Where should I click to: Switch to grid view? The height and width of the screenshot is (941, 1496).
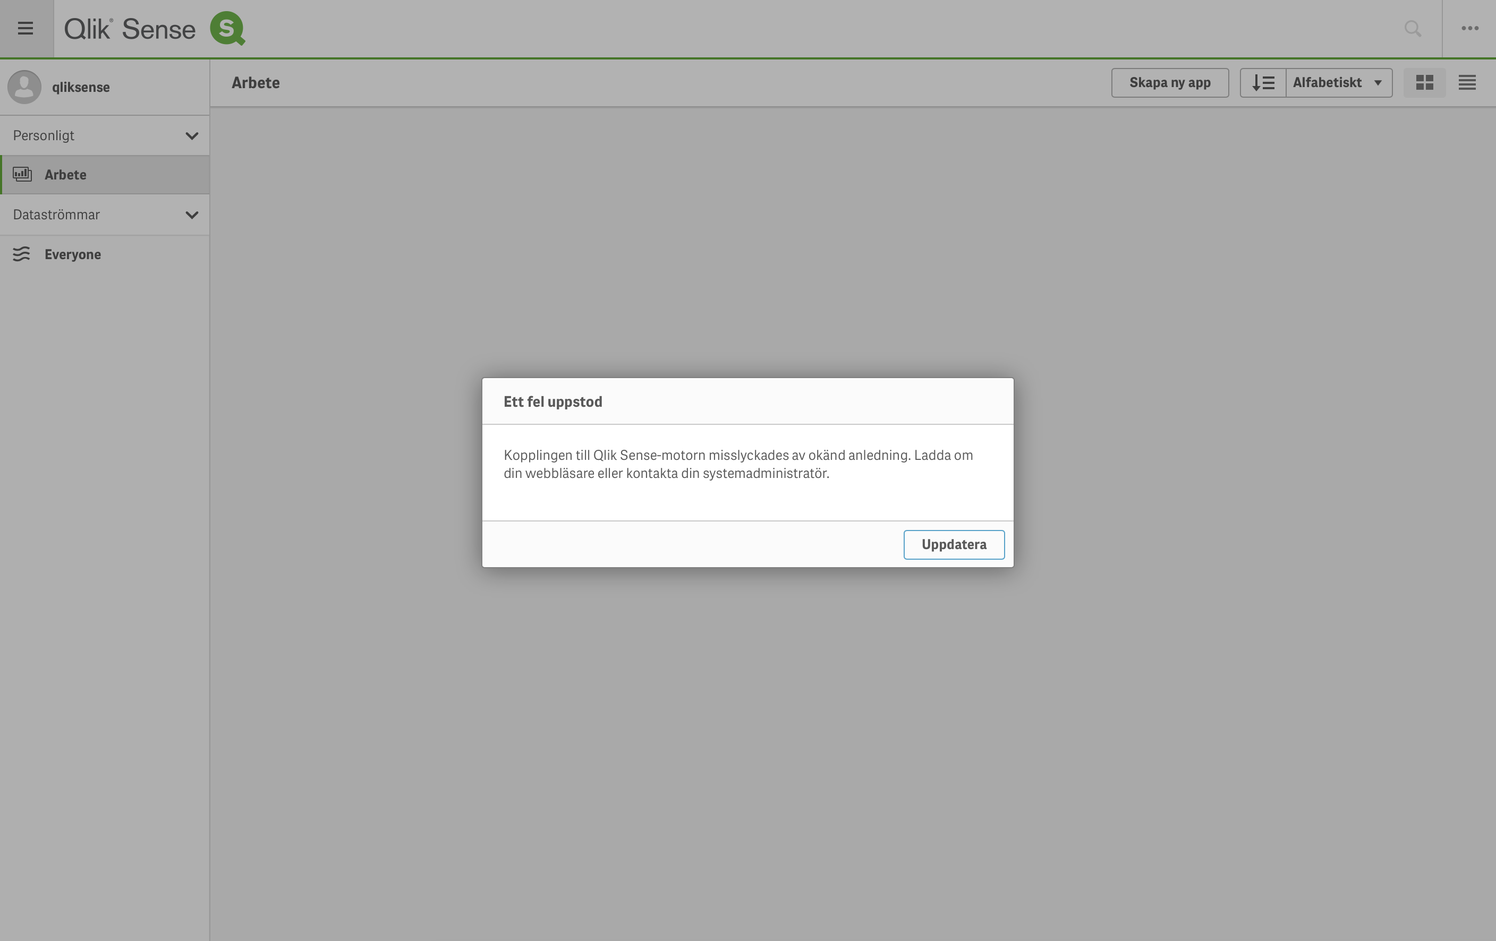click(x=1425, y=83)
